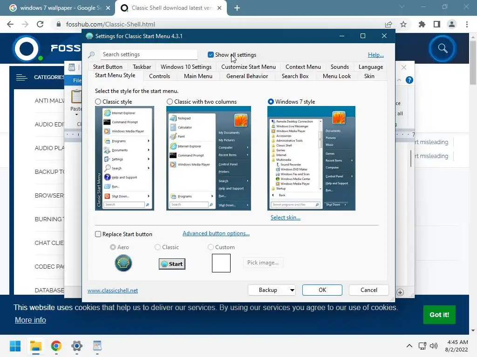Click the FossHub search magnifier icon
This screenshot has height=357, width=477.
[x=443, y=48]
